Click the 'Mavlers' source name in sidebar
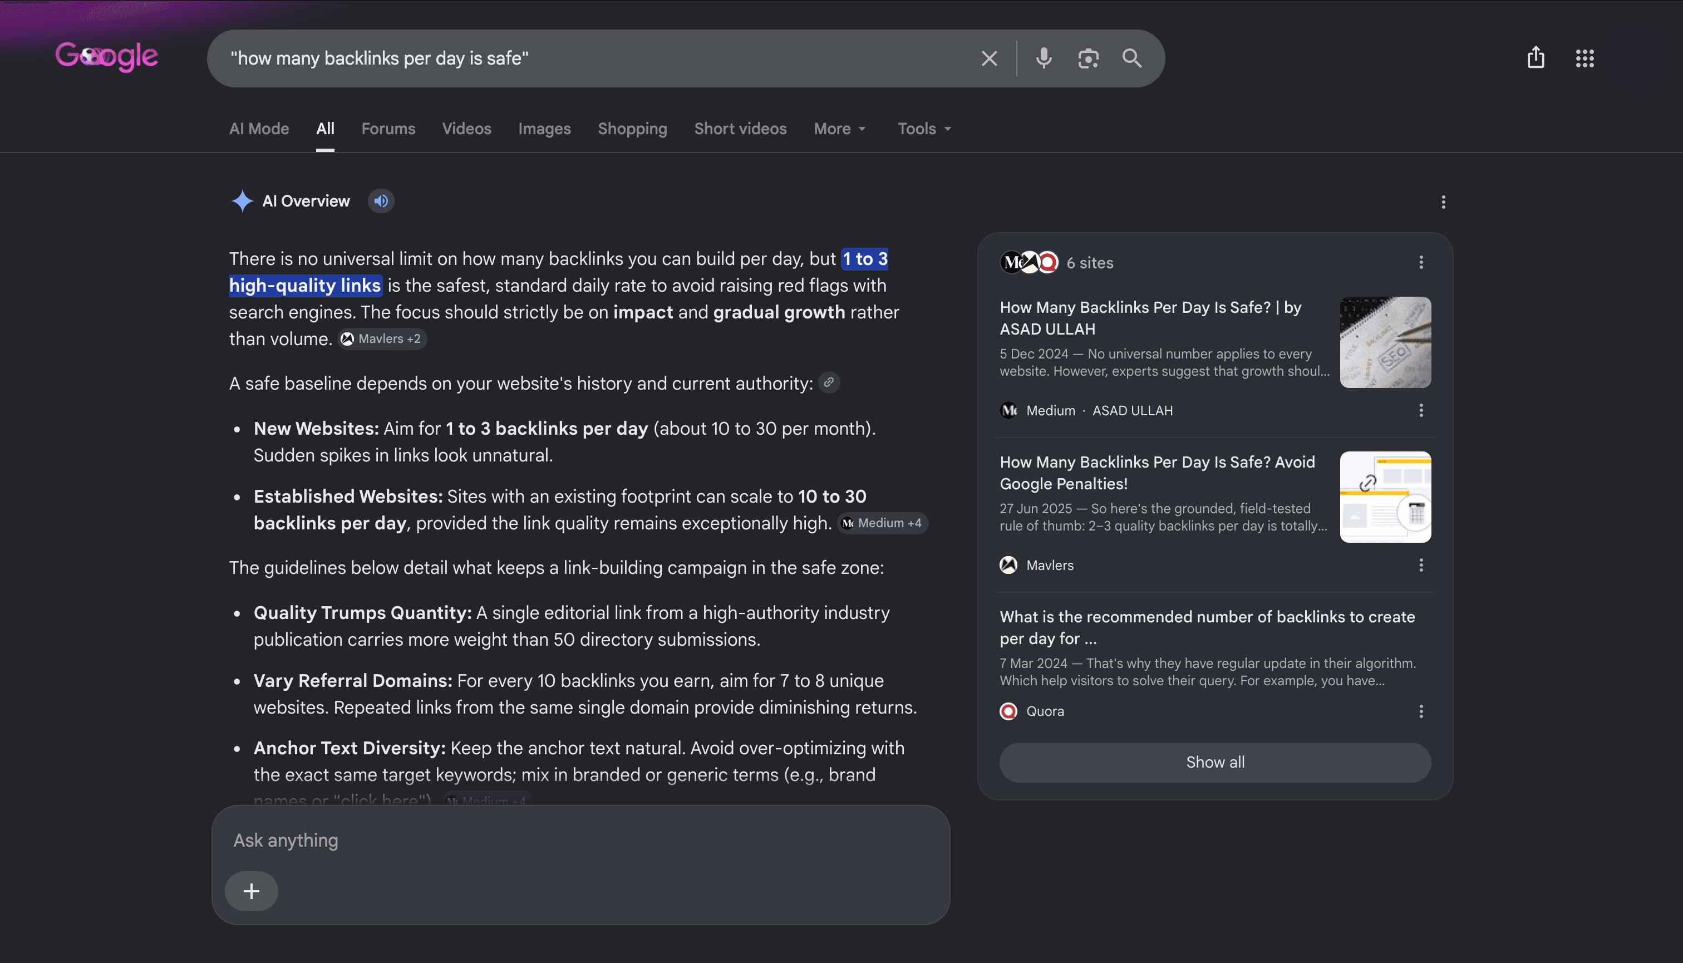This screenshot has width=1683, height=963. click(1050, 565)
